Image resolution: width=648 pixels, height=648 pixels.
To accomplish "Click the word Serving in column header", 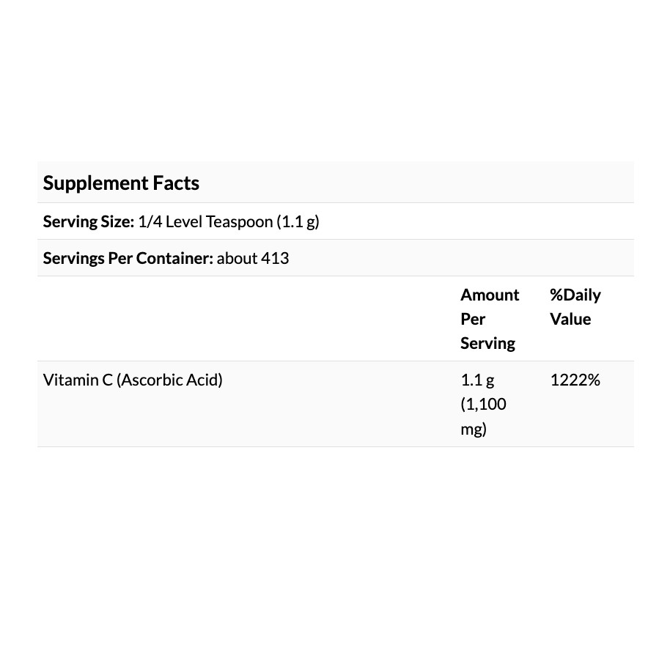I will pos(487,343).
